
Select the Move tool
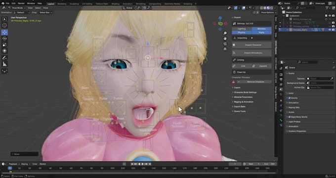pyautogui.click(x=4, y=32)
